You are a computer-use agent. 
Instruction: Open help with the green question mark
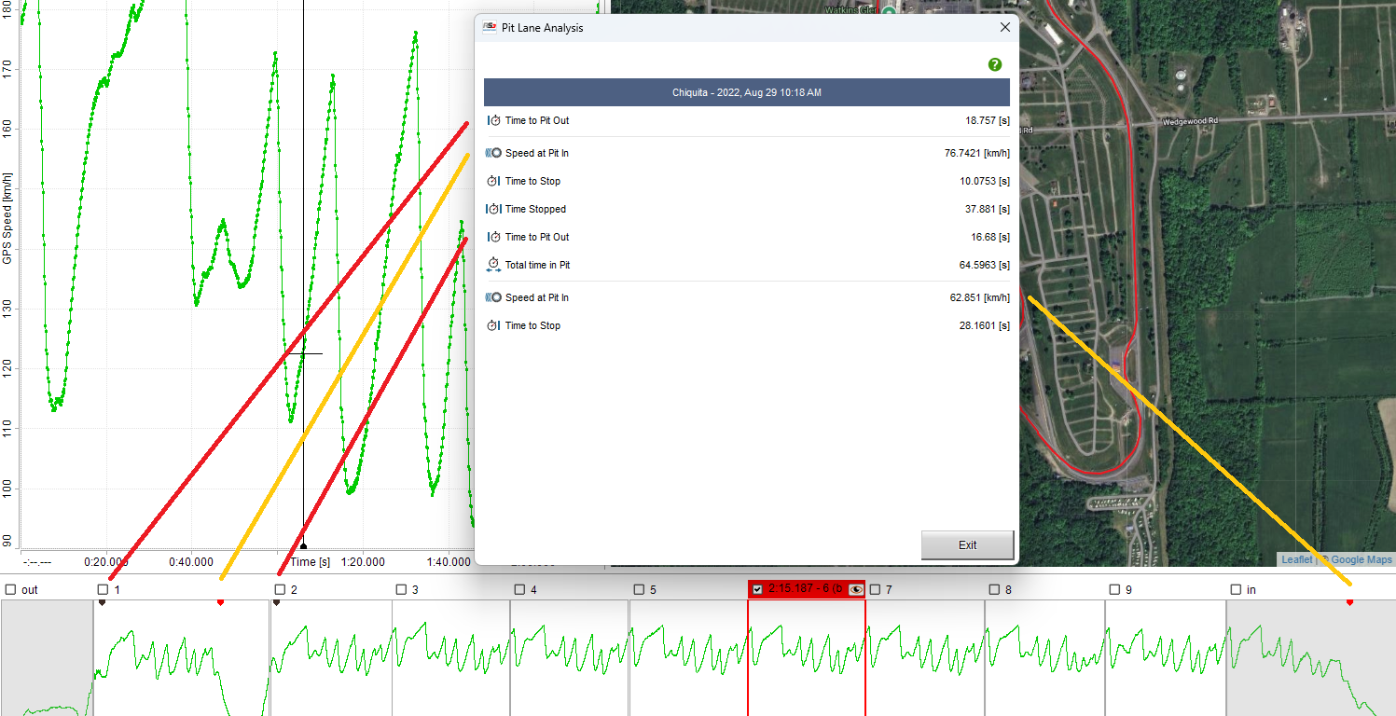tap(995, 64)
